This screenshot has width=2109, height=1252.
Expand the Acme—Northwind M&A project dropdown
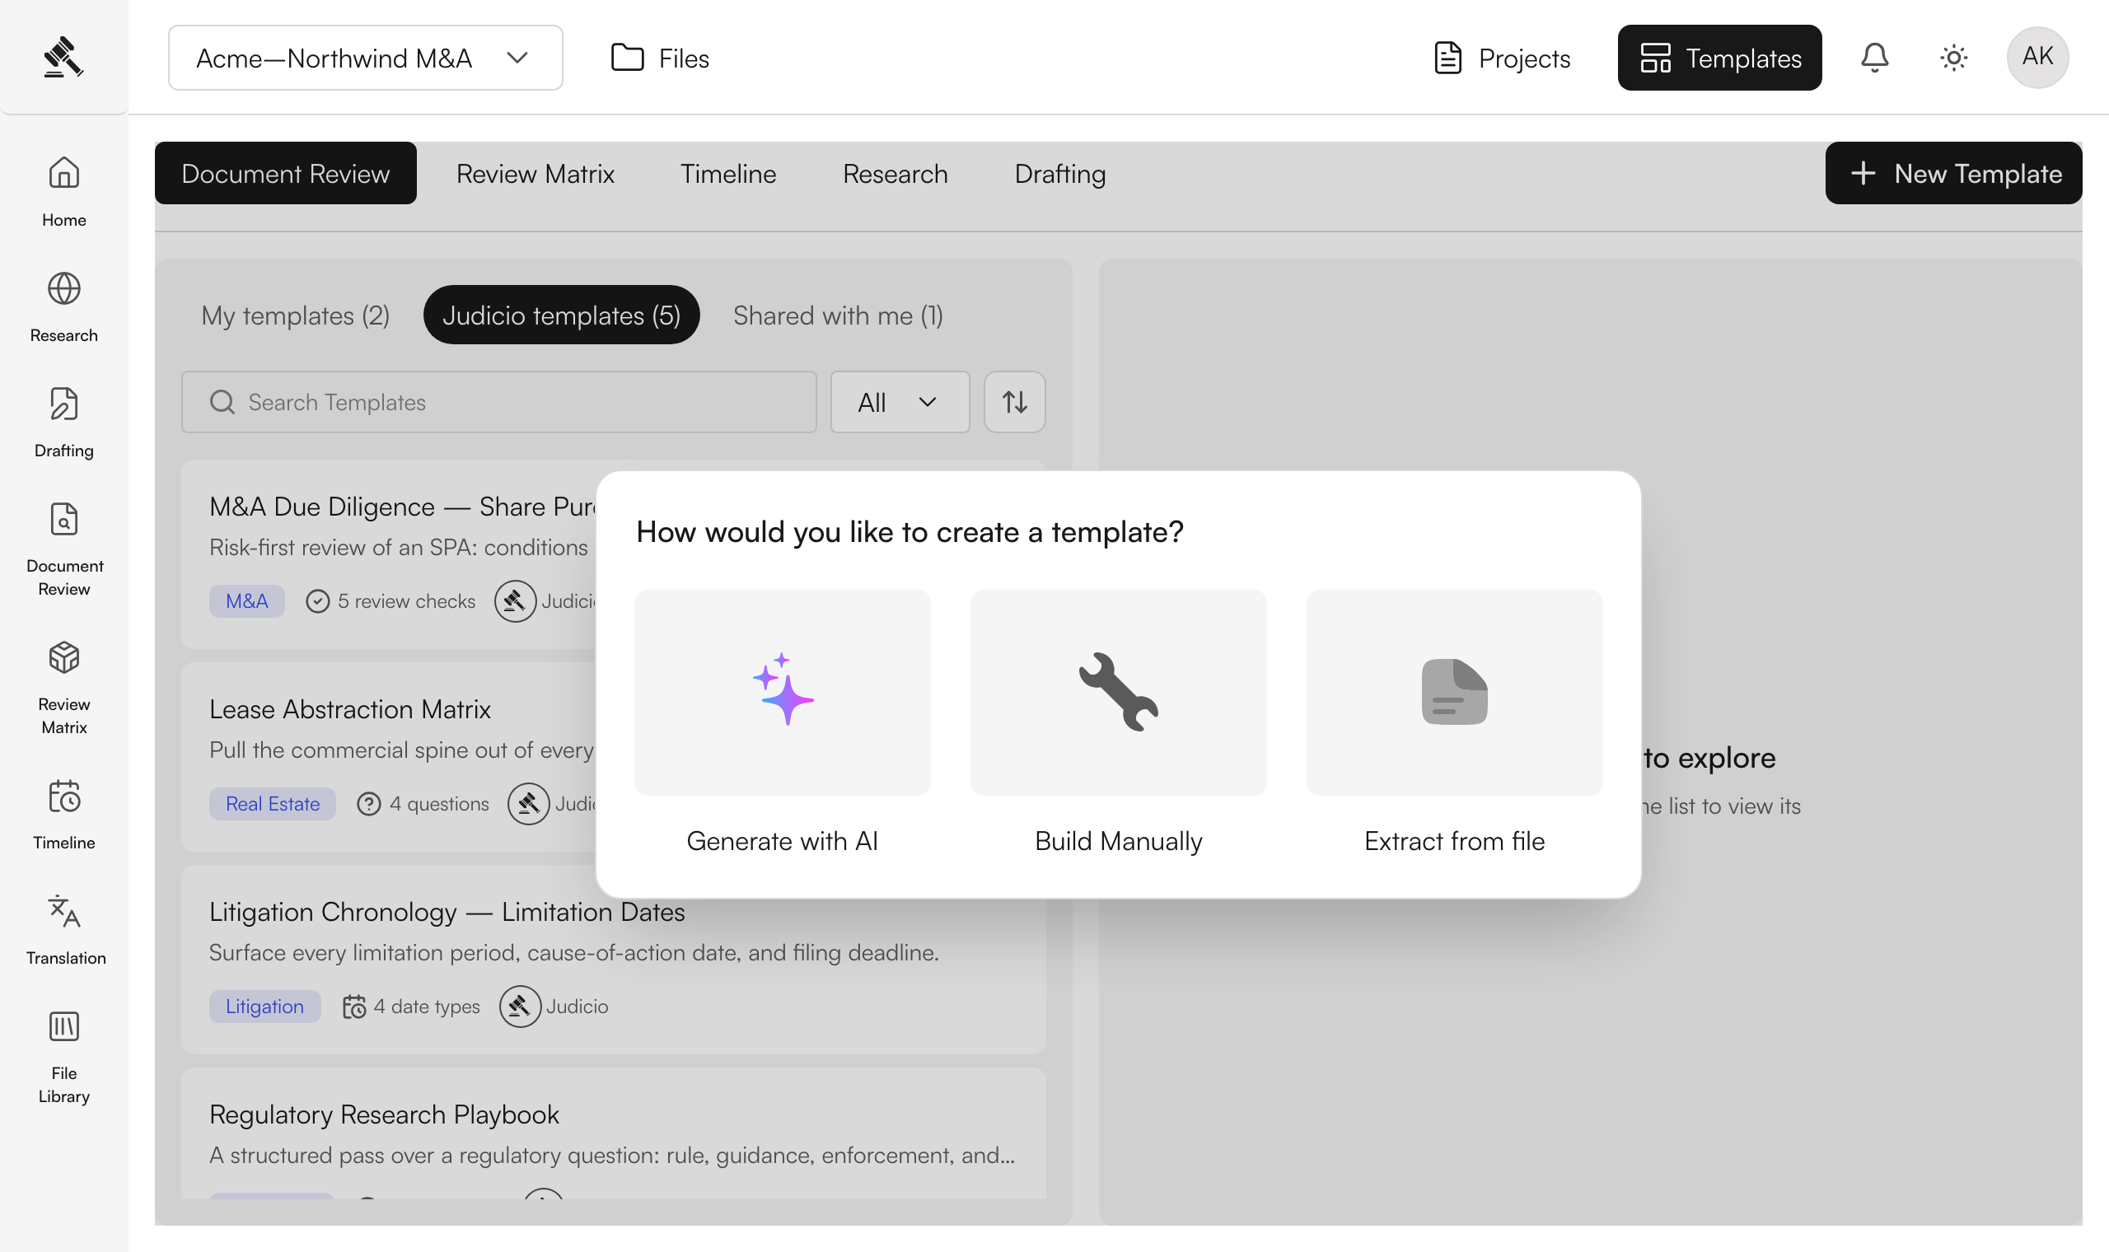pos(365,58)
